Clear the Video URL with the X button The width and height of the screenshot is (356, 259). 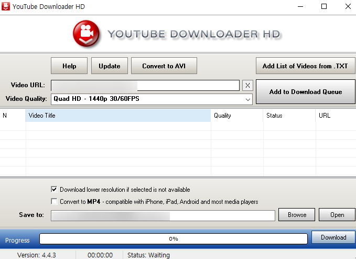[247, 86]
